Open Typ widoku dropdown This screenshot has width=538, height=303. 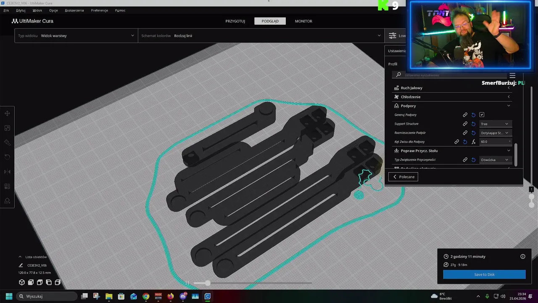76,36
